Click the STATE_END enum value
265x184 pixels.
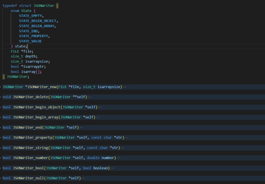(x=28, y=31)
